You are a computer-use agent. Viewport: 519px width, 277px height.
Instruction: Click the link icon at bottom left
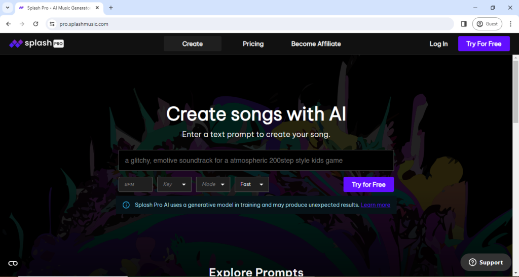coord(13,263)
